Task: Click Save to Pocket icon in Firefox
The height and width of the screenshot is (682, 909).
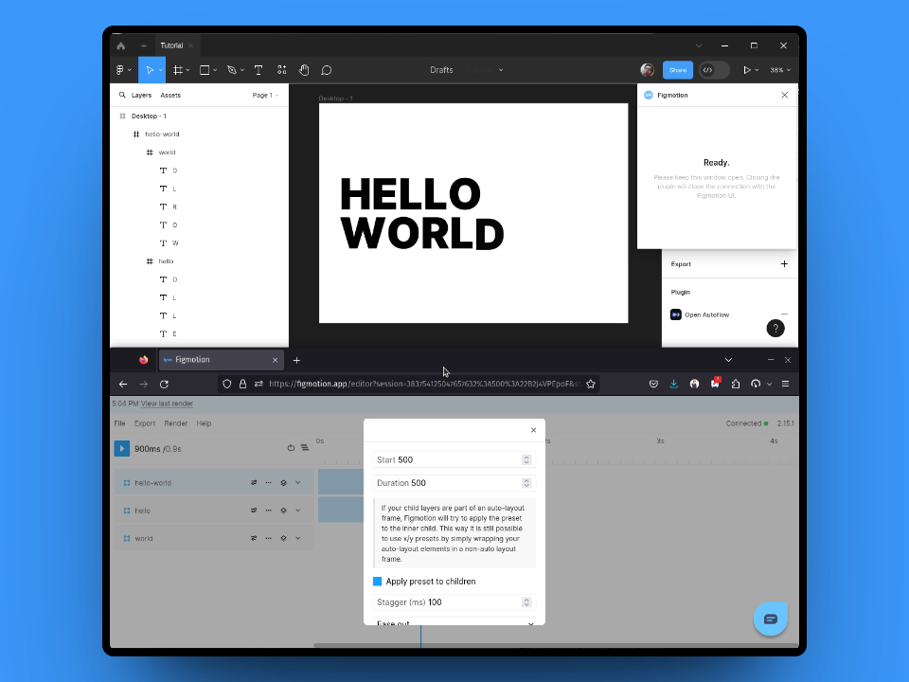Action: (x=653, y=384)
